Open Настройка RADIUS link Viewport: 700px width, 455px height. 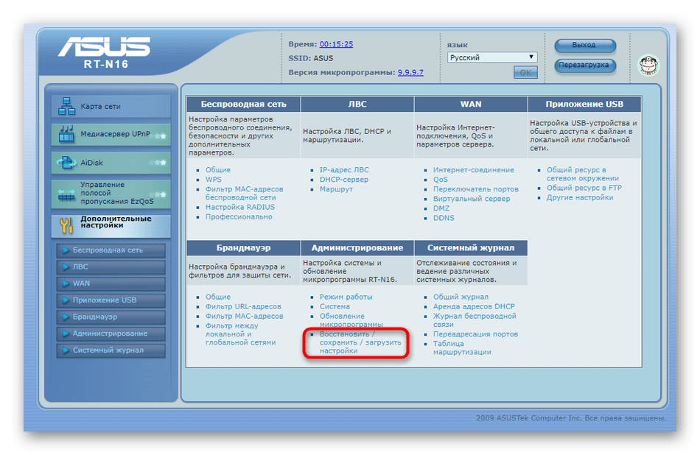click(x=240, y=207)
